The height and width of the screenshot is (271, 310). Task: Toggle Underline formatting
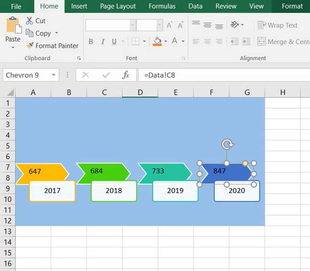pyautogui.click(x=114, y=41)
